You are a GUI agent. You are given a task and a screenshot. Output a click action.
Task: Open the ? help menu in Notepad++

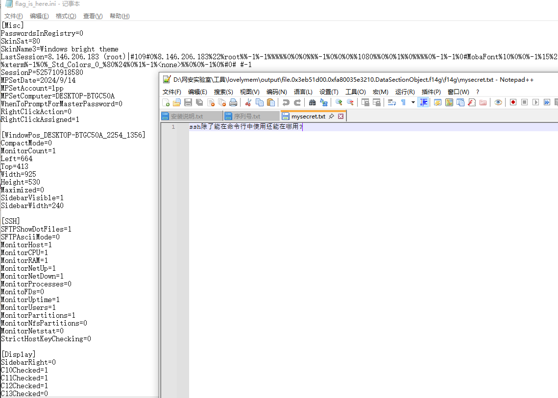(478, 92)
